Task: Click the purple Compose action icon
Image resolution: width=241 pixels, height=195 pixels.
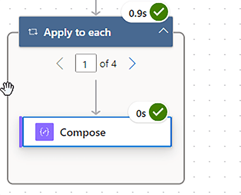Action: coord(44,132)
